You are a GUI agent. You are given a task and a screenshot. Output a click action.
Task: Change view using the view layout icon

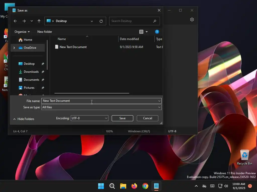141,32
